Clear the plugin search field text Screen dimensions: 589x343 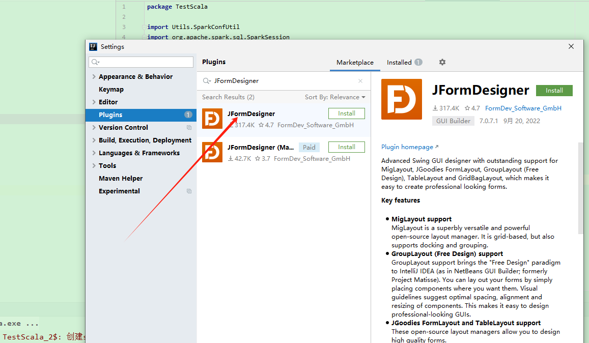360,81
